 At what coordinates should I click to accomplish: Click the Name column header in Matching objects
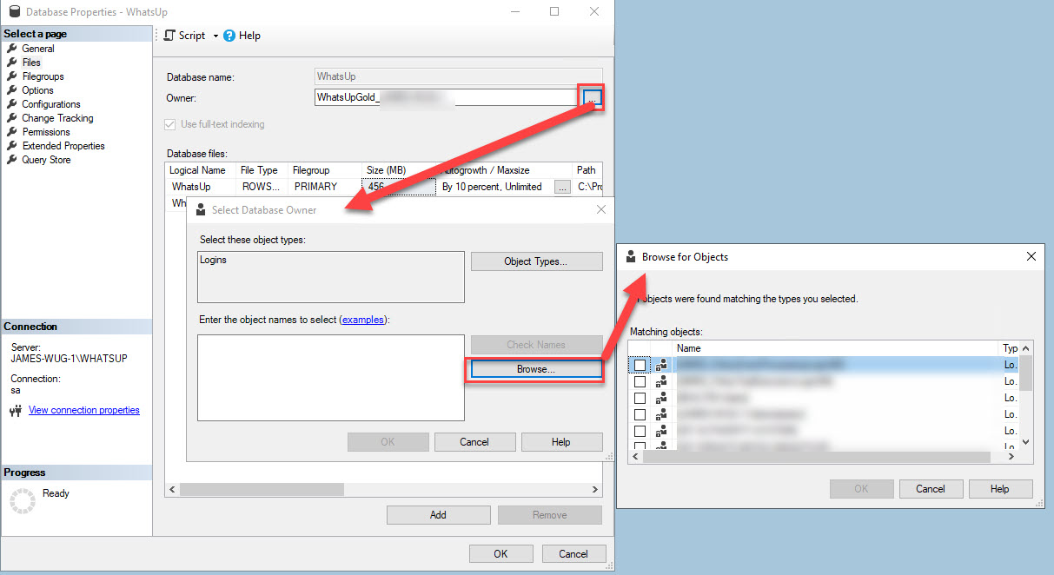coord(836,348)
